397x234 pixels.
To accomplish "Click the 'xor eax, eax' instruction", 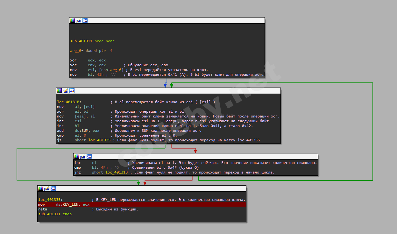I will pos(88,65).
